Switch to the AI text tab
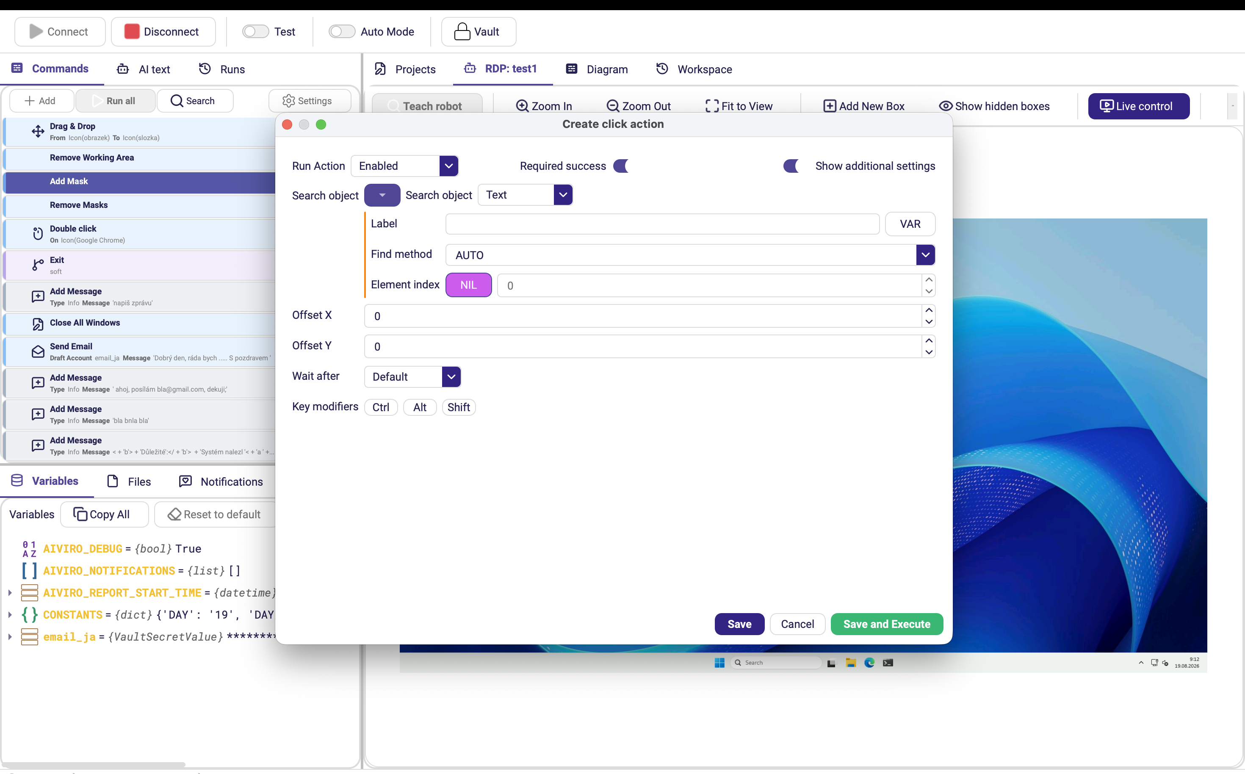 coord(143,69)
